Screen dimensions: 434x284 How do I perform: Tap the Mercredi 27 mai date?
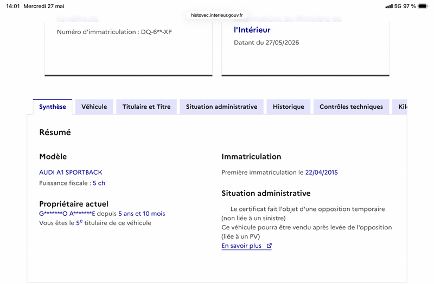[x=44, y=6]
